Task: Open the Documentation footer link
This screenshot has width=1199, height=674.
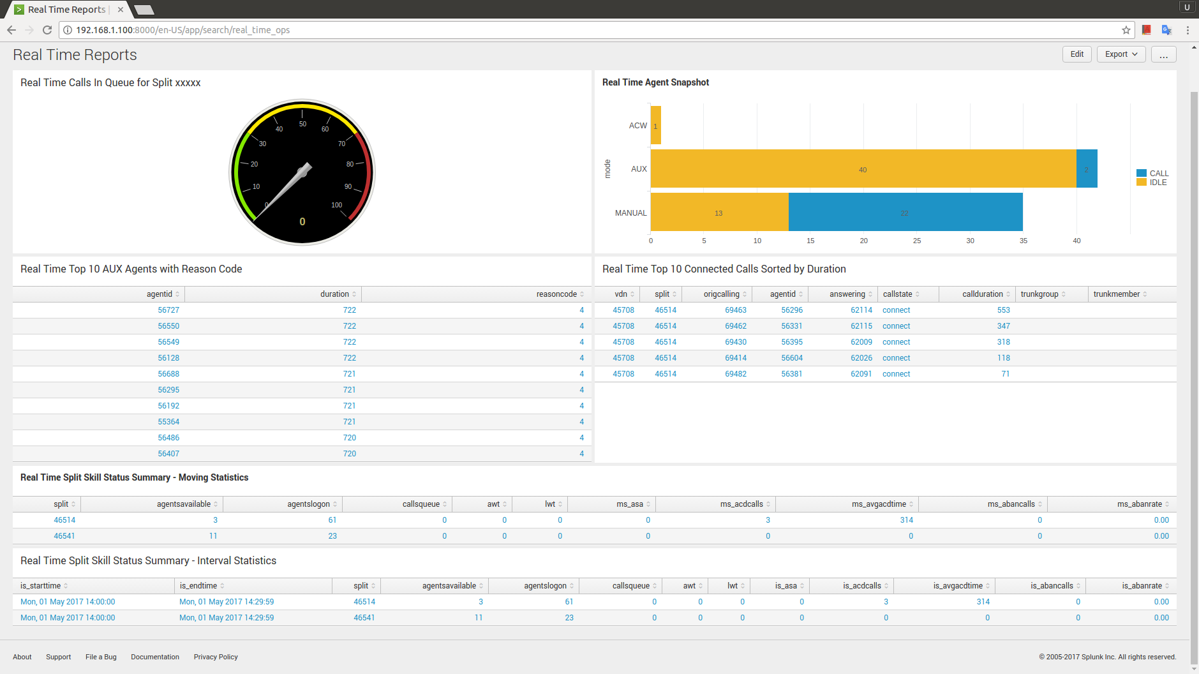Action: pyautogui.click(x=155, y=657)
